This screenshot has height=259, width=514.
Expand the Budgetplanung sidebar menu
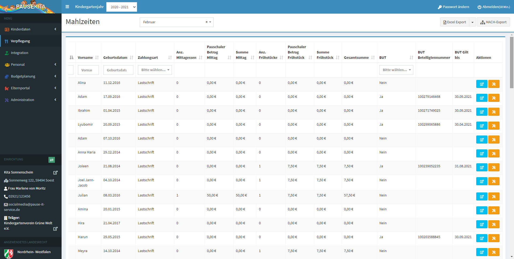click(x=23, y=76)
